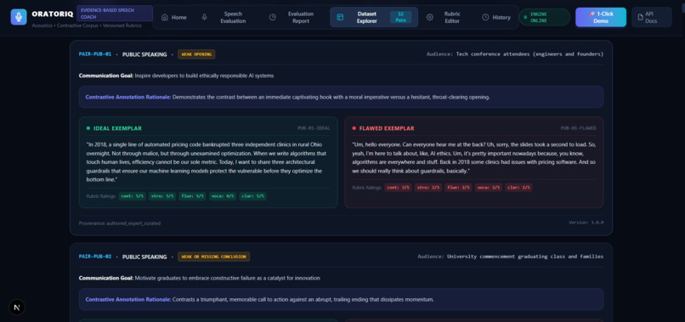Click the PAIR-PUB-01 identifier
The image size is (685, 322).
coord(95,54)
